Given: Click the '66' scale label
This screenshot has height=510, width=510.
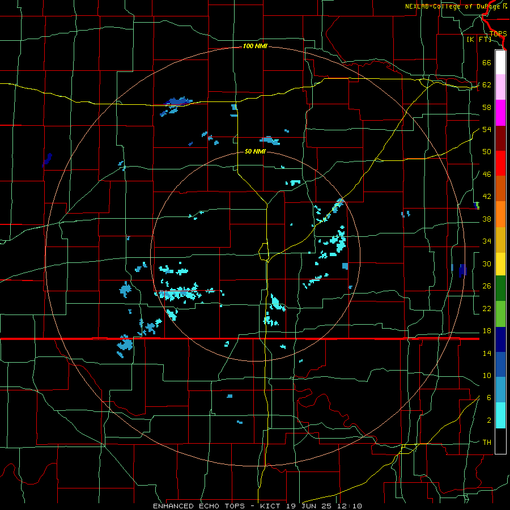Looking at the screenshot, I should pos(487,62).
